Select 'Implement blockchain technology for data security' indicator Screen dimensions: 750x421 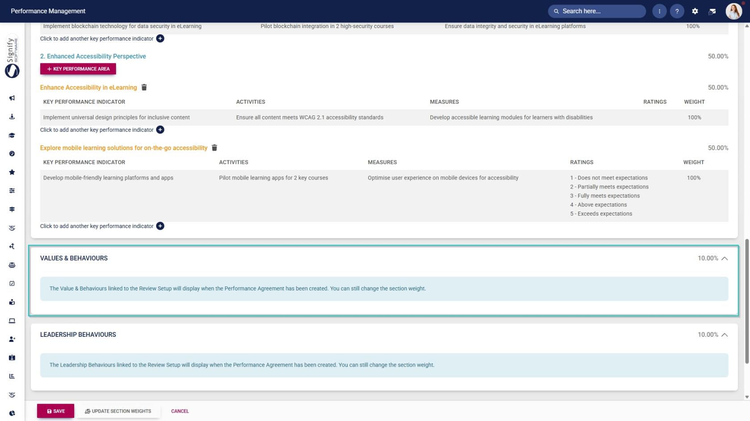point(122,26)
